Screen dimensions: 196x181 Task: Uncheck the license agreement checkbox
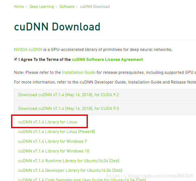[16, 59]
